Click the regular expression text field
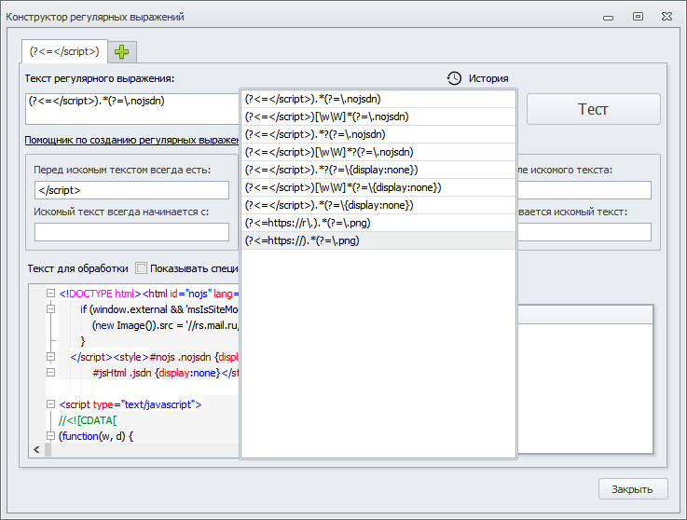Viewport: 687px width, 520px height. 131,107
